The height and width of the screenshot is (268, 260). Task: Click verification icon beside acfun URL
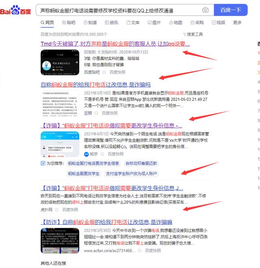click(140, 251)
